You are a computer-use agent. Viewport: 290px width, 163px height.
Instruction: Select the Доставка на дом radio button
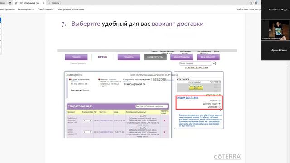[x=219, y=104]
